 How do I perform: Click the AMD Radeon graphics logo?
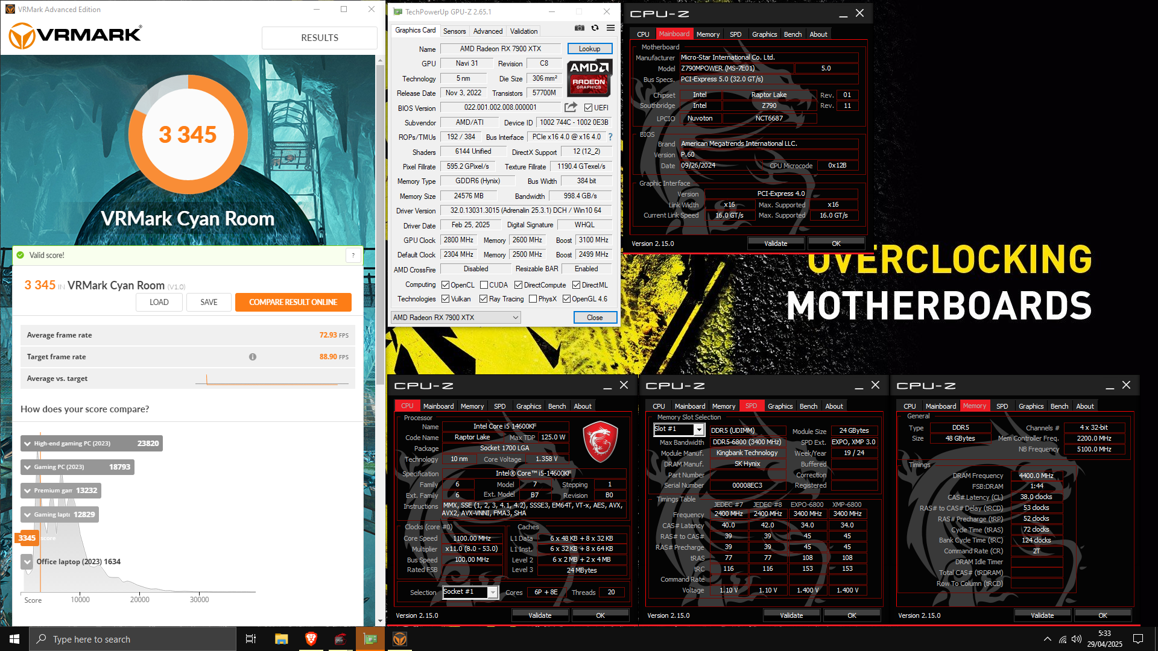(x=589, y=78)
